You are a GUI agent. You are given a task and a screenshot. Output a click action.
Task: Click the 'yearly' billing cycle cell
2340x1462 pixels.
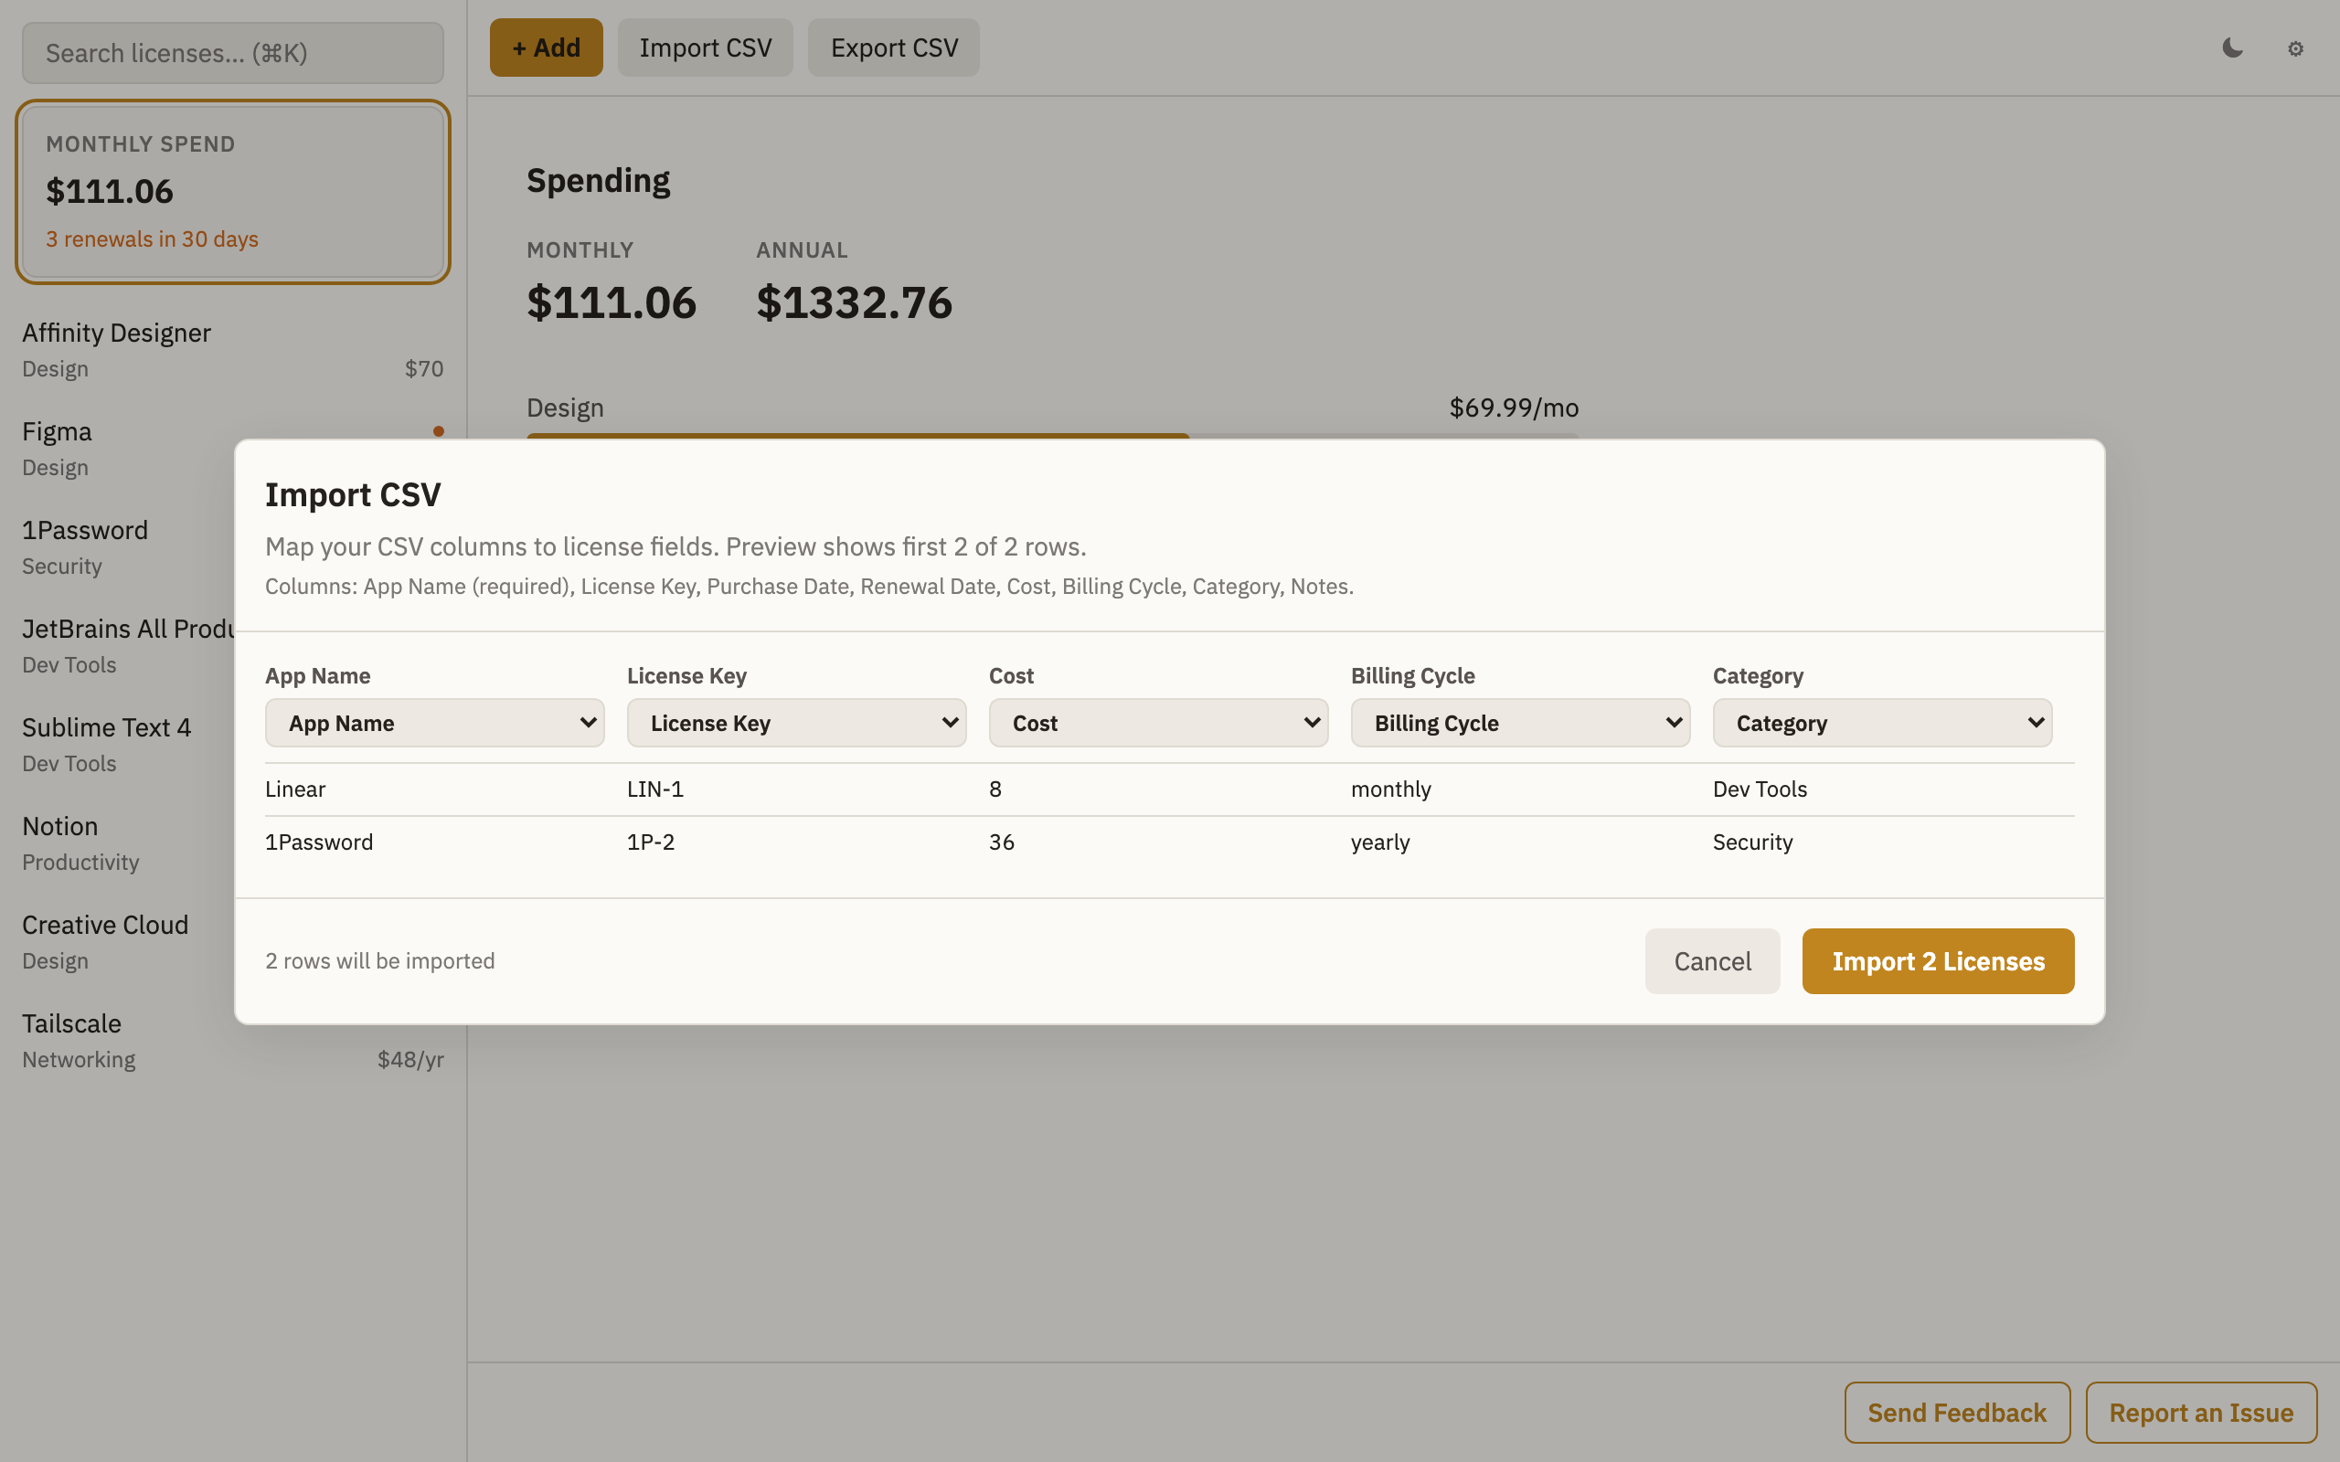point(1380,842)
